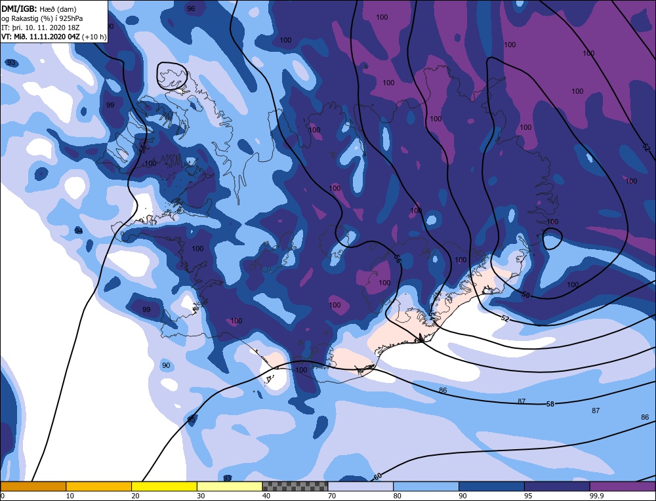This screenshot has width=656, height=501.
Task: Select the purple above-99.9 legend swatch
Action: coord(623,487)
